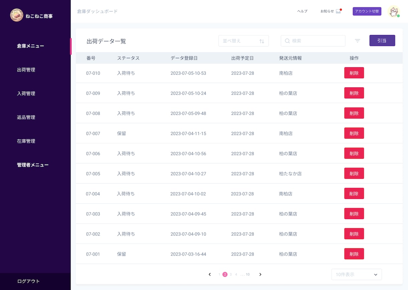Delete row 07-001
This screenshot has width=408, height=290.
click(354, 254)
